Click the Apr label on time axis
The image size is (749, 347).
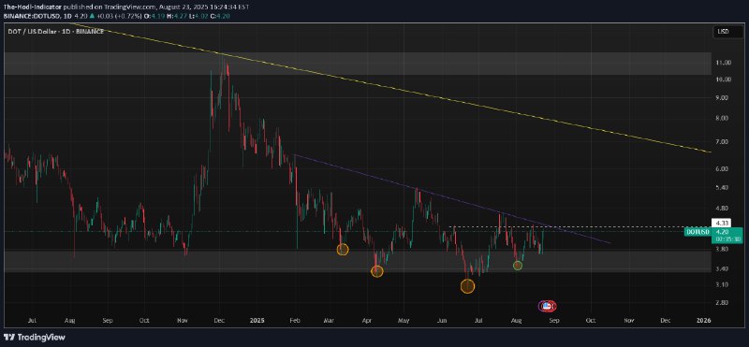click(367, 320)
